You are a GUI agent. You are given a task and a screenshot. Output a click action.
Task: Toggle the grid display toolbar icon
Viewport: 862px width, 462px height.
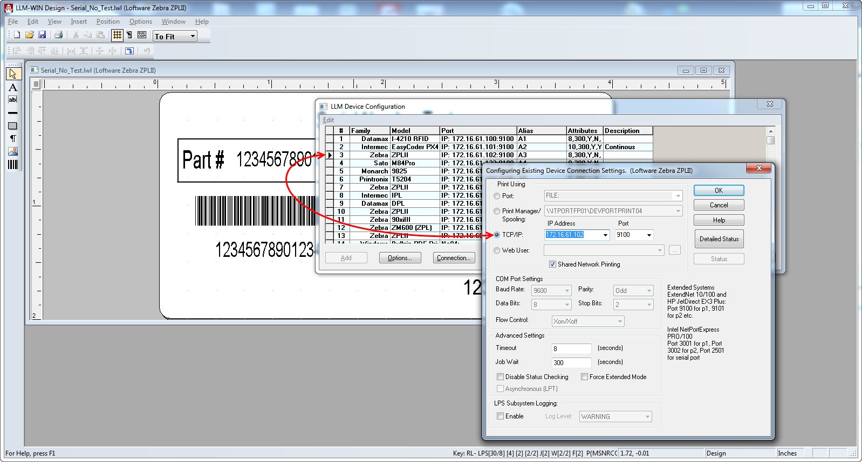click(117, 36)
